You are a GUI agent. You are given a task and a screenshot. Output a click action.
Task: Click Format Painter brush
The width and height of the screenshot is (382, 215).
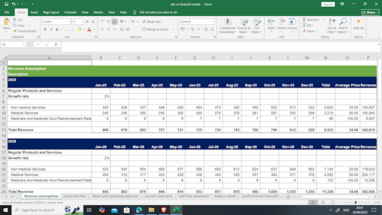click(15, 31)
